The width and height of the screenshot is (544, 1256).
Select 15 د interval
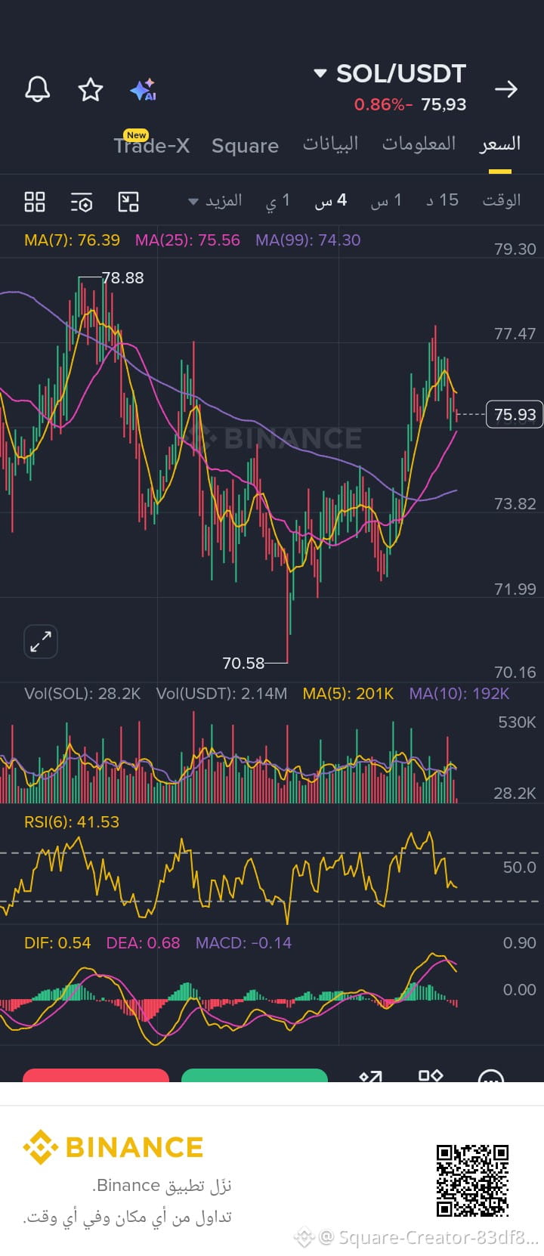click(x=442, y=200)
